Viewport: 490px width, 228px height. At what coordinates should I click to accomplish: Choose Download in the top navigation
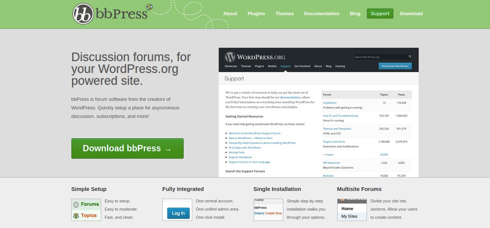pos(411,13)
